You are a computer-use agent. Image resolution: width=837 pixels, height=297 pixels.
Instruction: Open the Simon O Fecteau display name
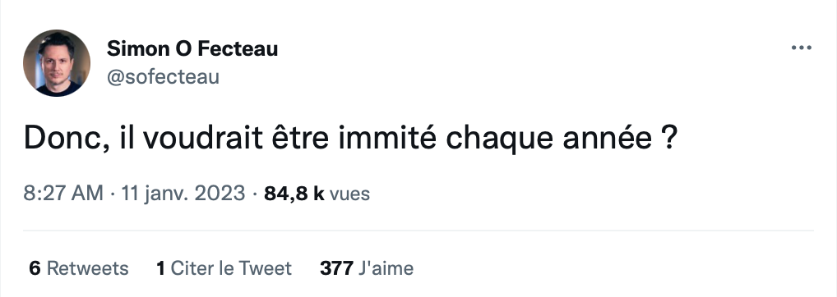(x=192, y=48)
